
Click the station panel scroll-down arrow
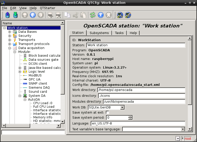pyautogui.click(x=190, y=129)
